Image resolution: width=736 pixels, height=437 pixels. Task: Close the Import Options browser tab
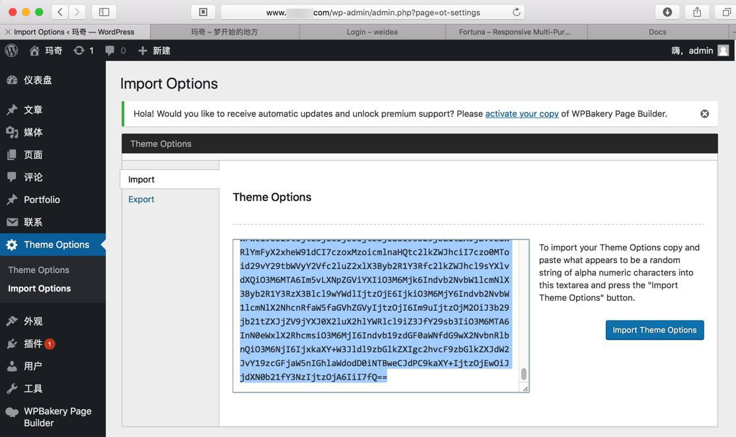8,32
